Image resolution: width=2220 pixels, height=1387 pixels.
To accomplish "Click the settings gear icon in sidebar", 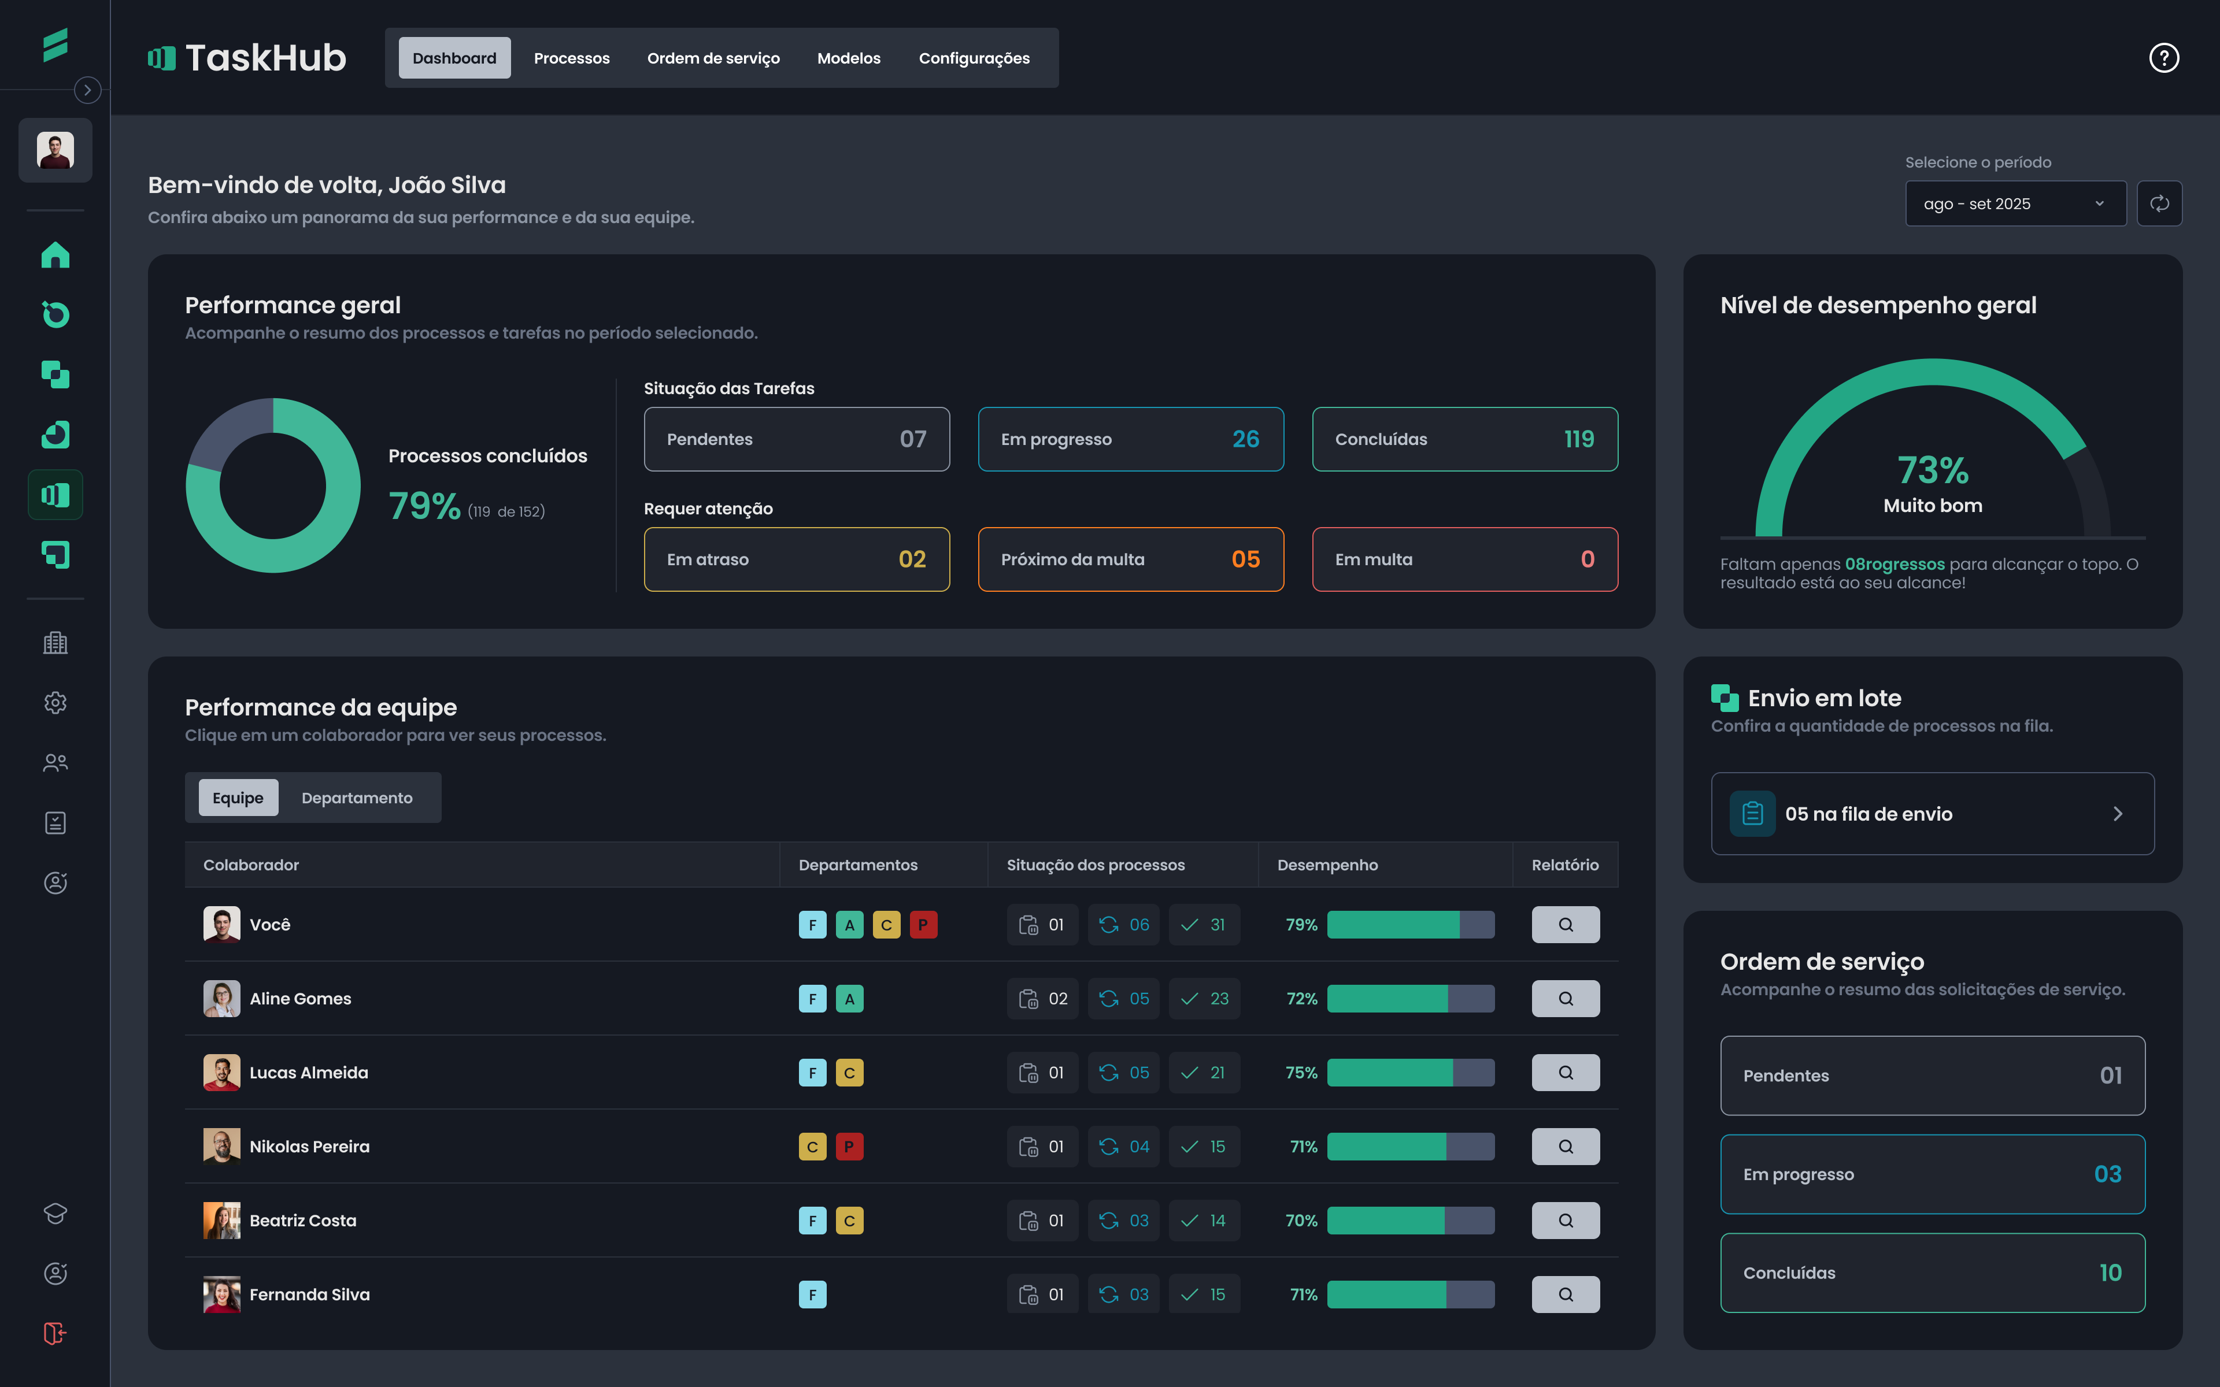I will tap(55, 703).
